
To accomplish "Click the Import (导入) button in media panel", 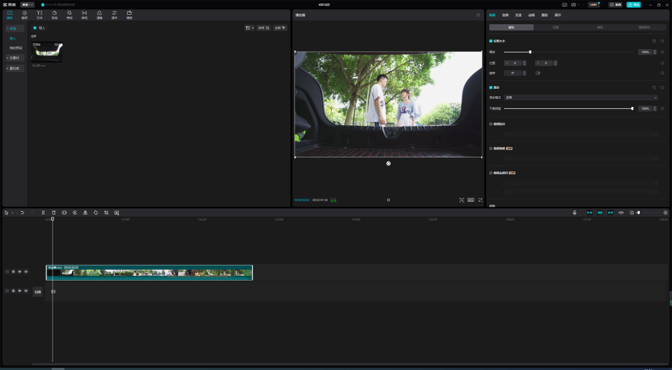I will (39, 28).
